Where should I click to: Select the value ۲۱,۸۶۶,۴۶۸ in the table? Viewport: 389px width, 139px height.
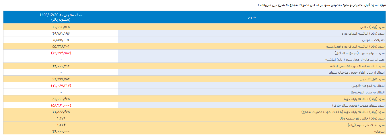pos(61,112)
